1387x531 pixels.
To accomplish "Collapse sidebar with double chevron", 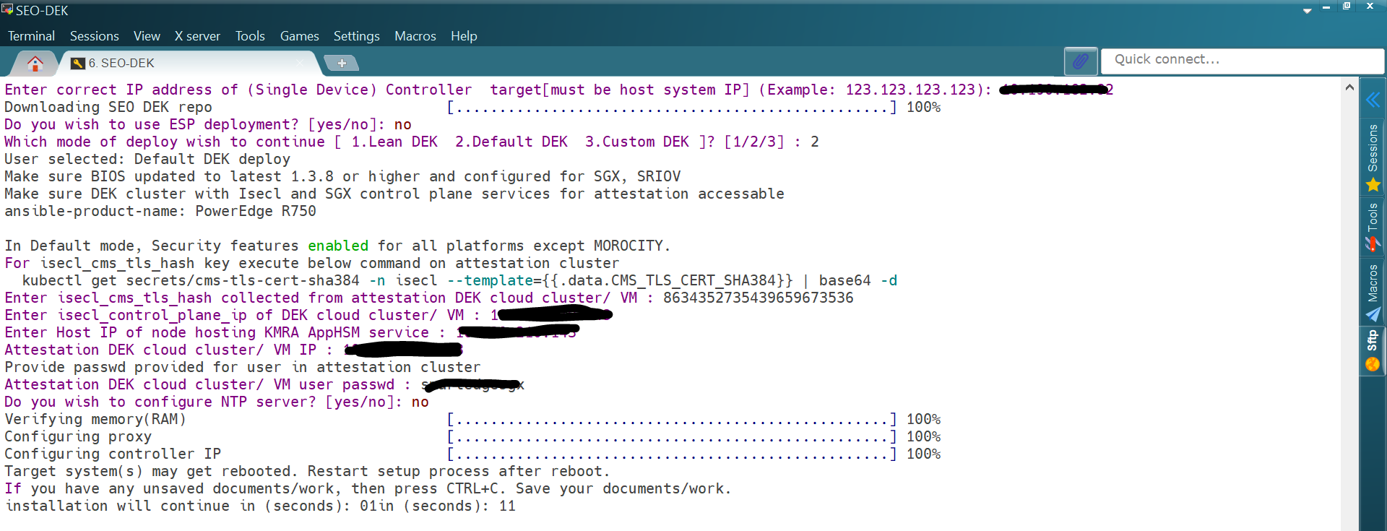I will click(x=1373, y=100).
